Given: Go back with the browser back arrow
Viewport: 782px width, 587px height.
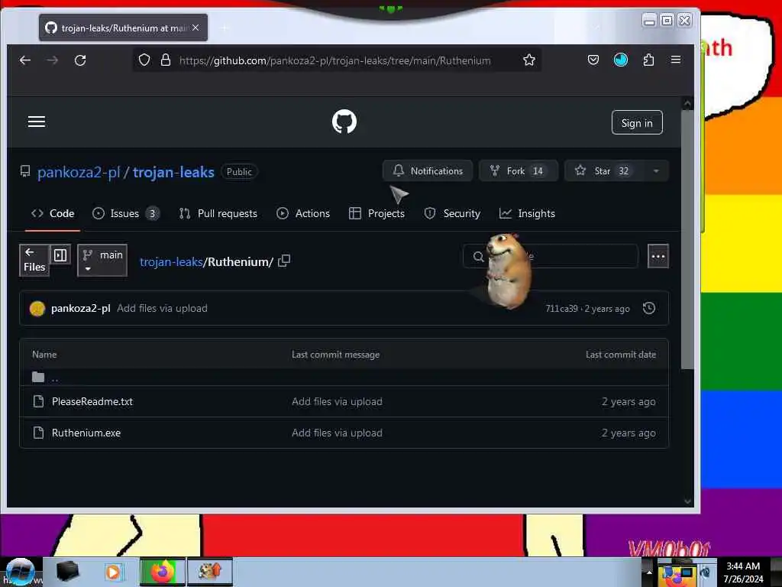Looking at the screenshot, I should (x=25, y=60).
